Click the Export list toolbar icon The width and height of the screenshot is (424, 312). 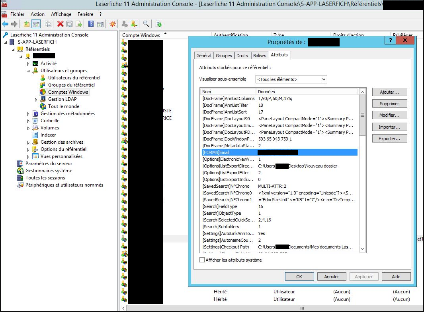click(79, 24)
